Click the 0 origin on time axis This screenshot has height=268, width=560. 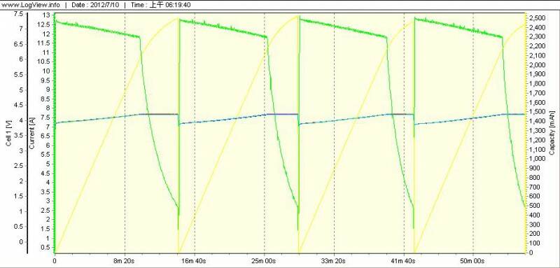(55, 261)
